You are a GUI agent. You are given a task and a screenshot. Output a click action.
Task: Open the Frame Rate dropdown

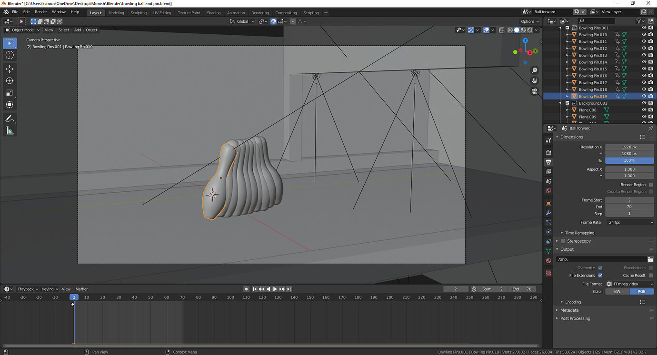629,223
